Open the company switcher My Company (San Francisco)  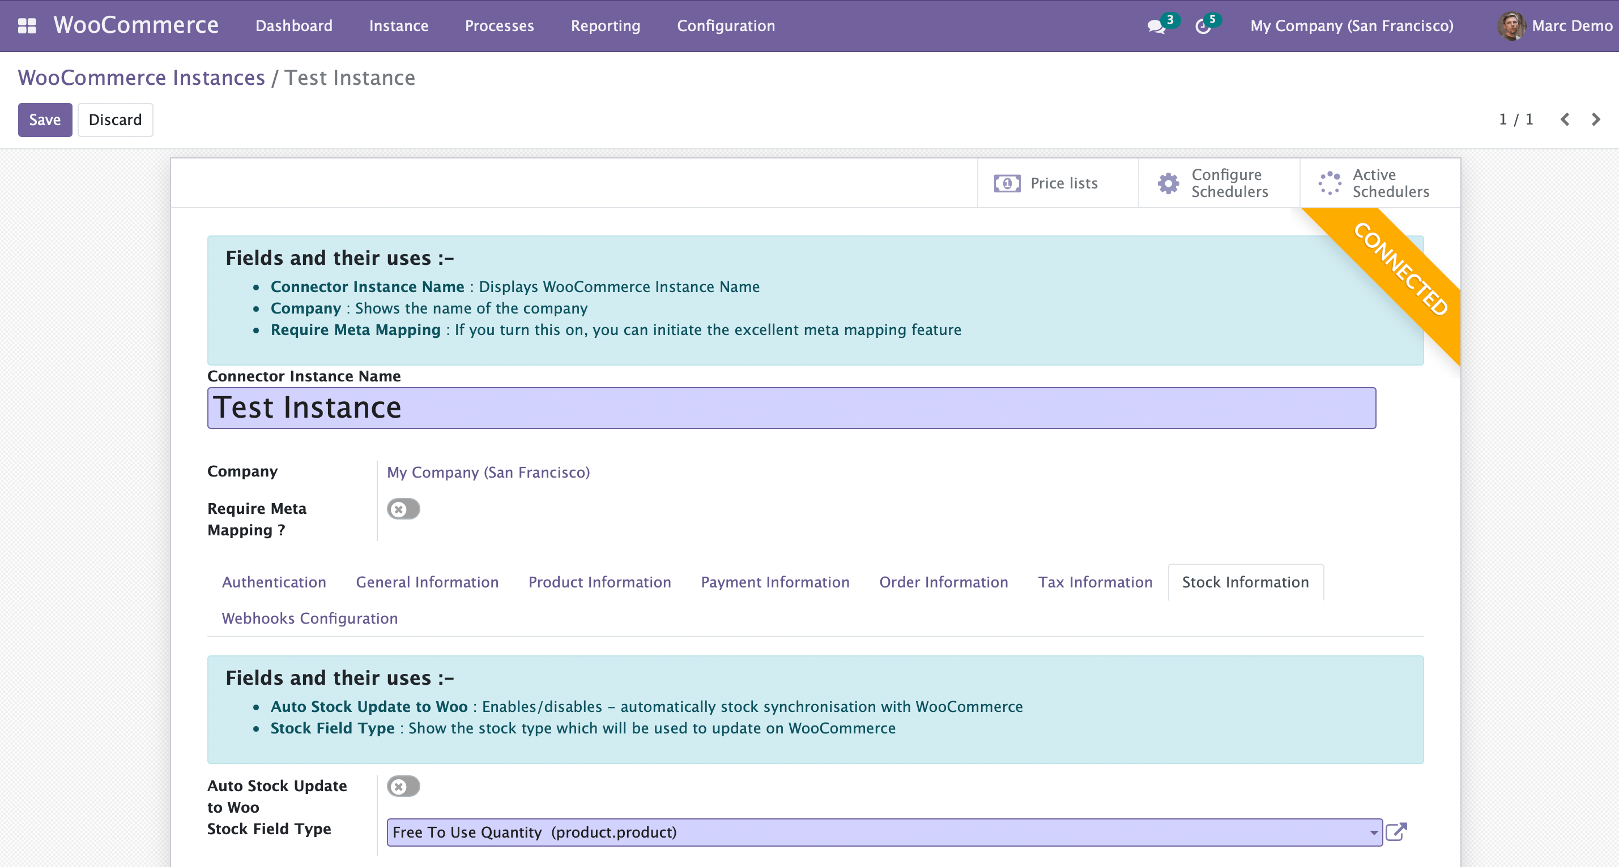(1351, 25)
